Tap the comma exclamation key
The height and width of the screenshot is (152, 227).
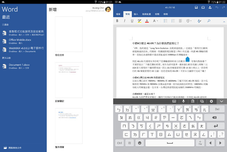(x=212, y=135)
